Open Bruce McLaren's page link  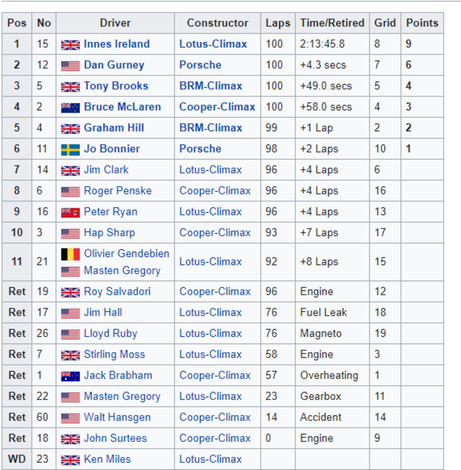pyautogui.click(x=122, y=107)
